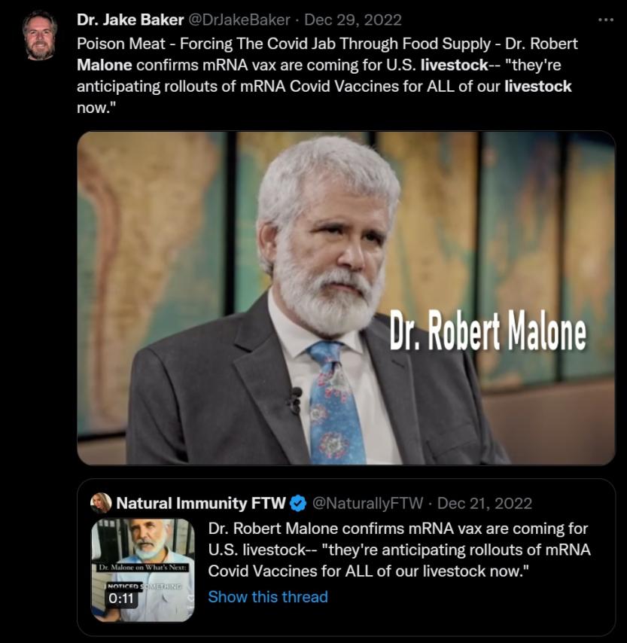Click the first bold livestock word in tweet

pos(455,65)
